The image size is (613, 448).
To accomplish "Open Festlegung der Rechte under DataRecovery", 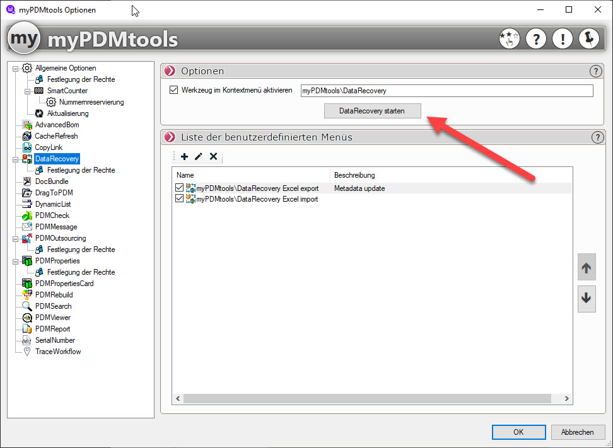I will pyautogui.click(x=81, y=170).
